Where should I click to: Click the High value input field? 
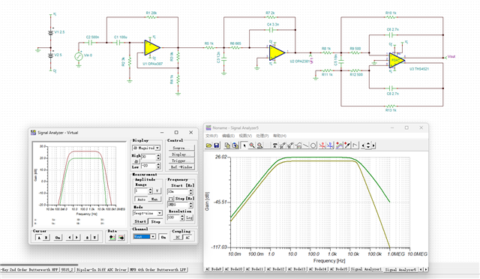point(148,157)
